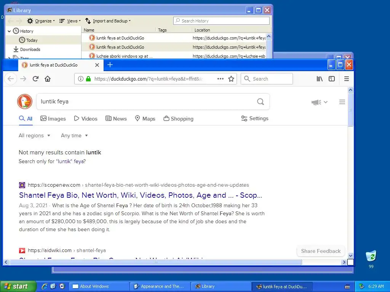This screenshot has width=390, height=292.
Task: Click the Firefox Search box
Action: pyautogui.click(x=267, y=79)
